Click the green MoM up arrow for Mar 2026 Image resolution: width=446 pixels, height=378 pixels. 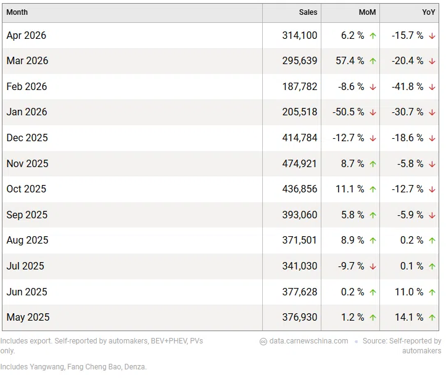(x=373, y=61)
